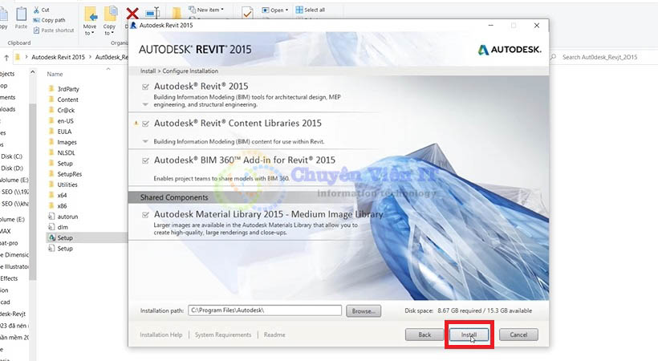This screenshot has height=361, width=658.
Task: Click Browse for installation path
Action: [x=364, y=311]
